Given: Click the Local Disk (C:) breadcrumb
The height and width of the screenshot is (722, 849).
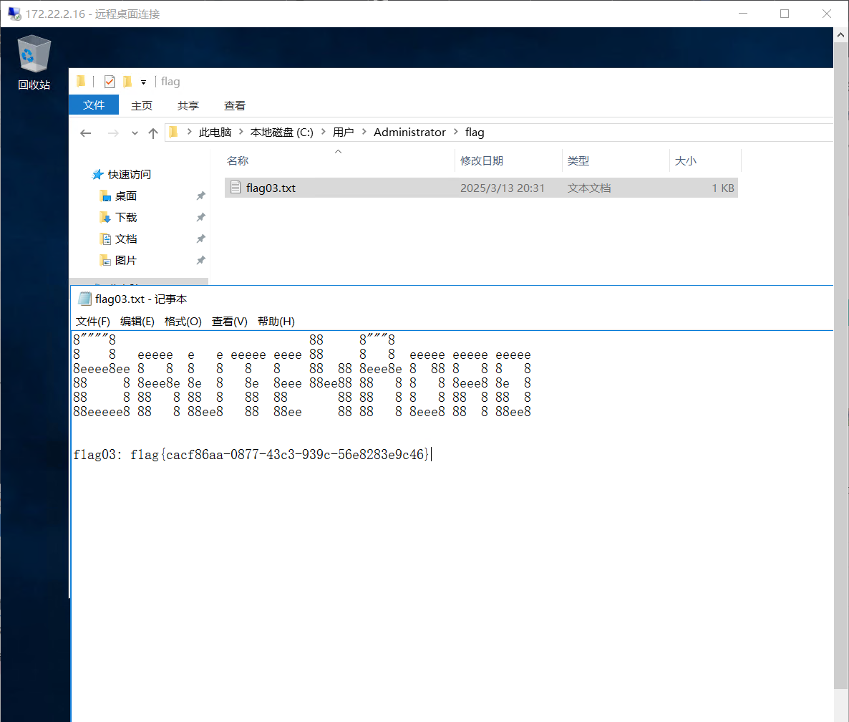Looking at the screenshot, I should pyautogui.click(x=281, y=133).
